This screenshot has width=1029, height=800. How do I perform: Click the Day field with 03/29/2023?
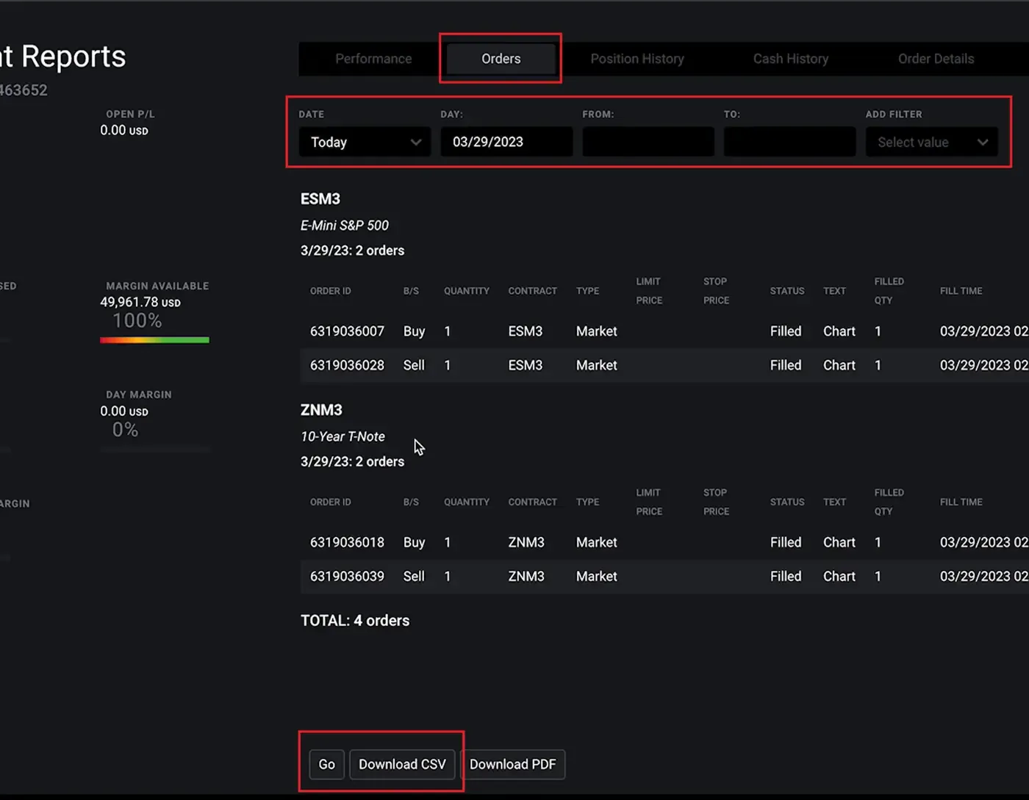(x=506, y=142)
